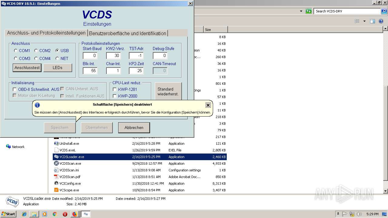This screenshot has height=218, width=388.
Task: Select the VCIConfig.exe file icon
Action: pyautogui.click(x=56, y=183)
